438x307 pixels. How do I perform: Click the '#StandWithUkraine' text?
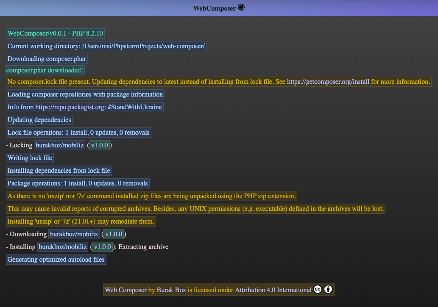(135, 107)
